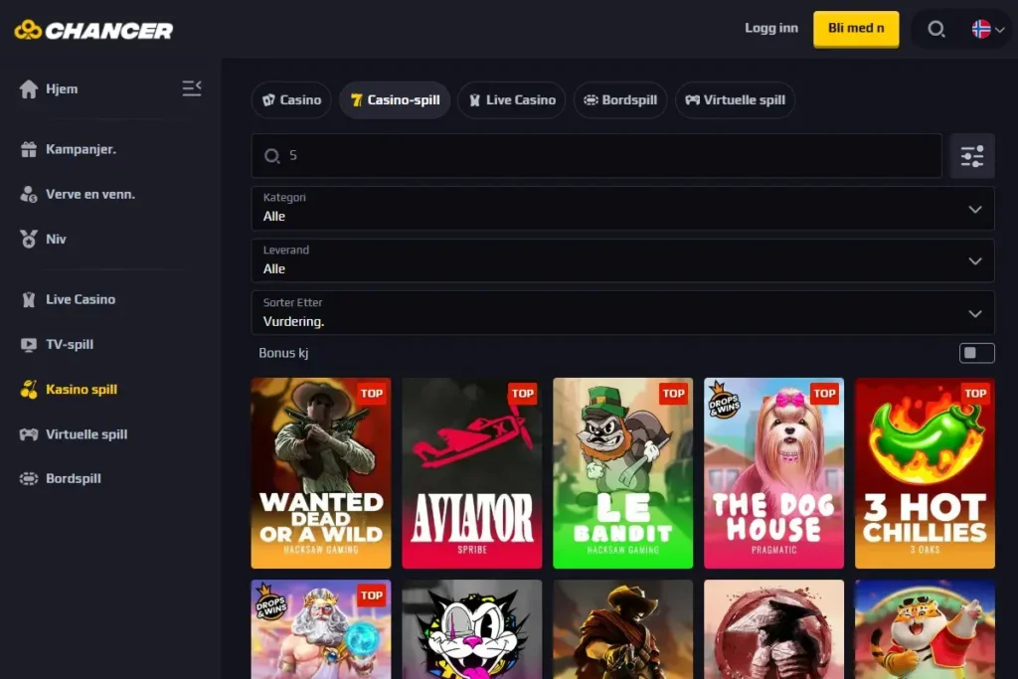This screenshot has width=1018, height=679.
Task: Click TOP badge on 3 Hot Chillies
Action: 975,394
